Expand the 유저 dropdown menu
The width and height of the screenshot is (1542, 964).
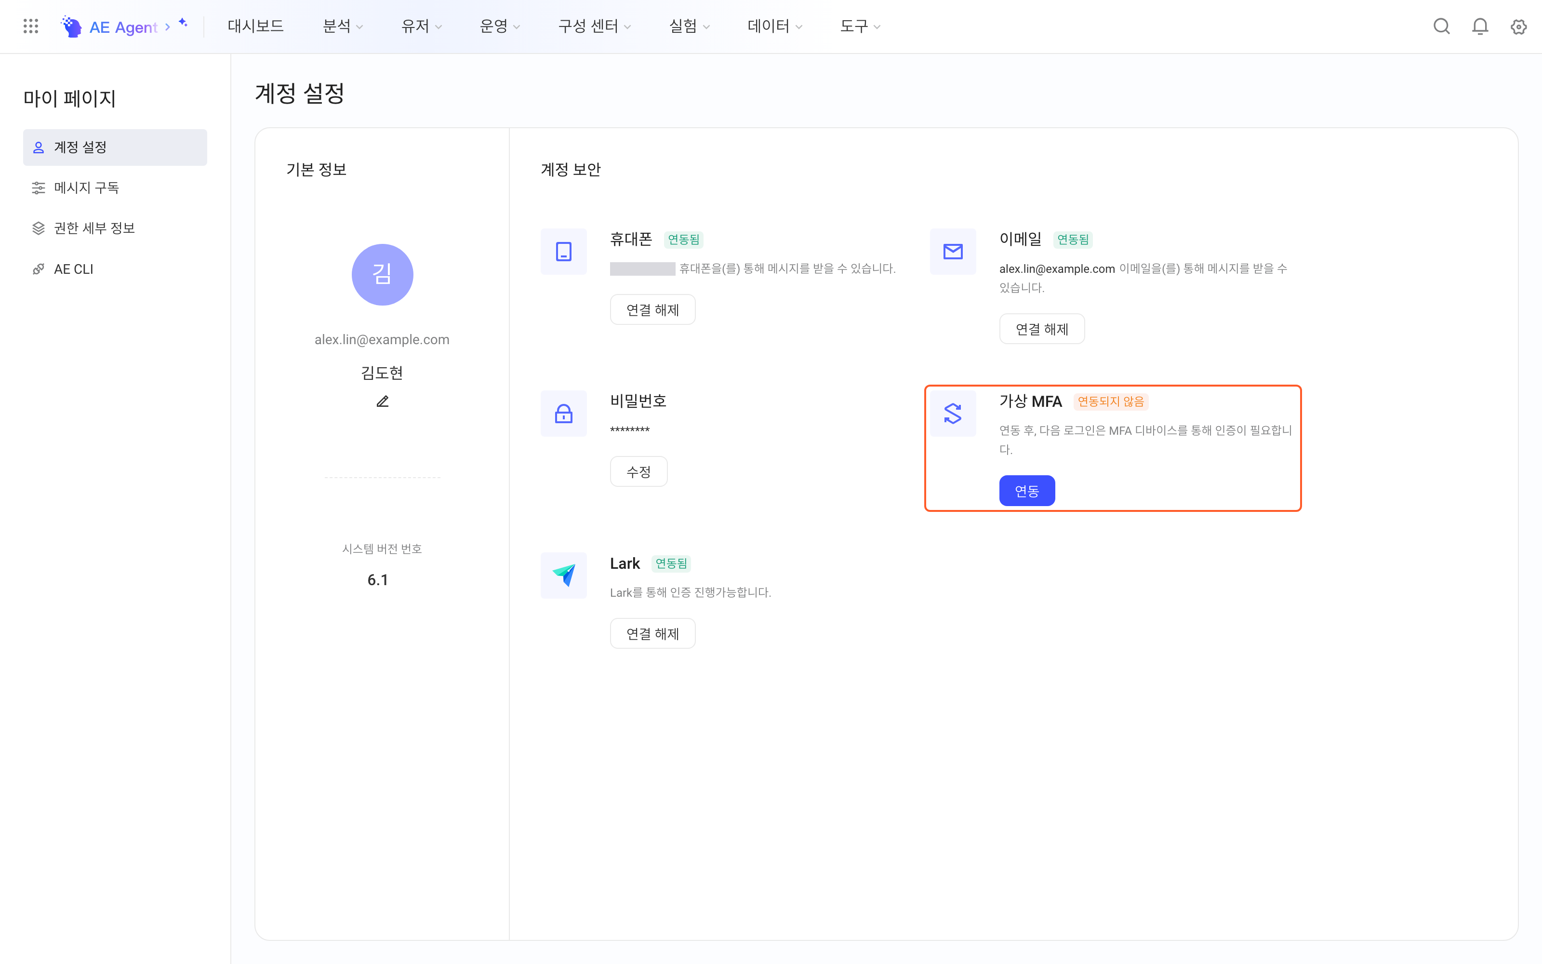pos(421,26)
